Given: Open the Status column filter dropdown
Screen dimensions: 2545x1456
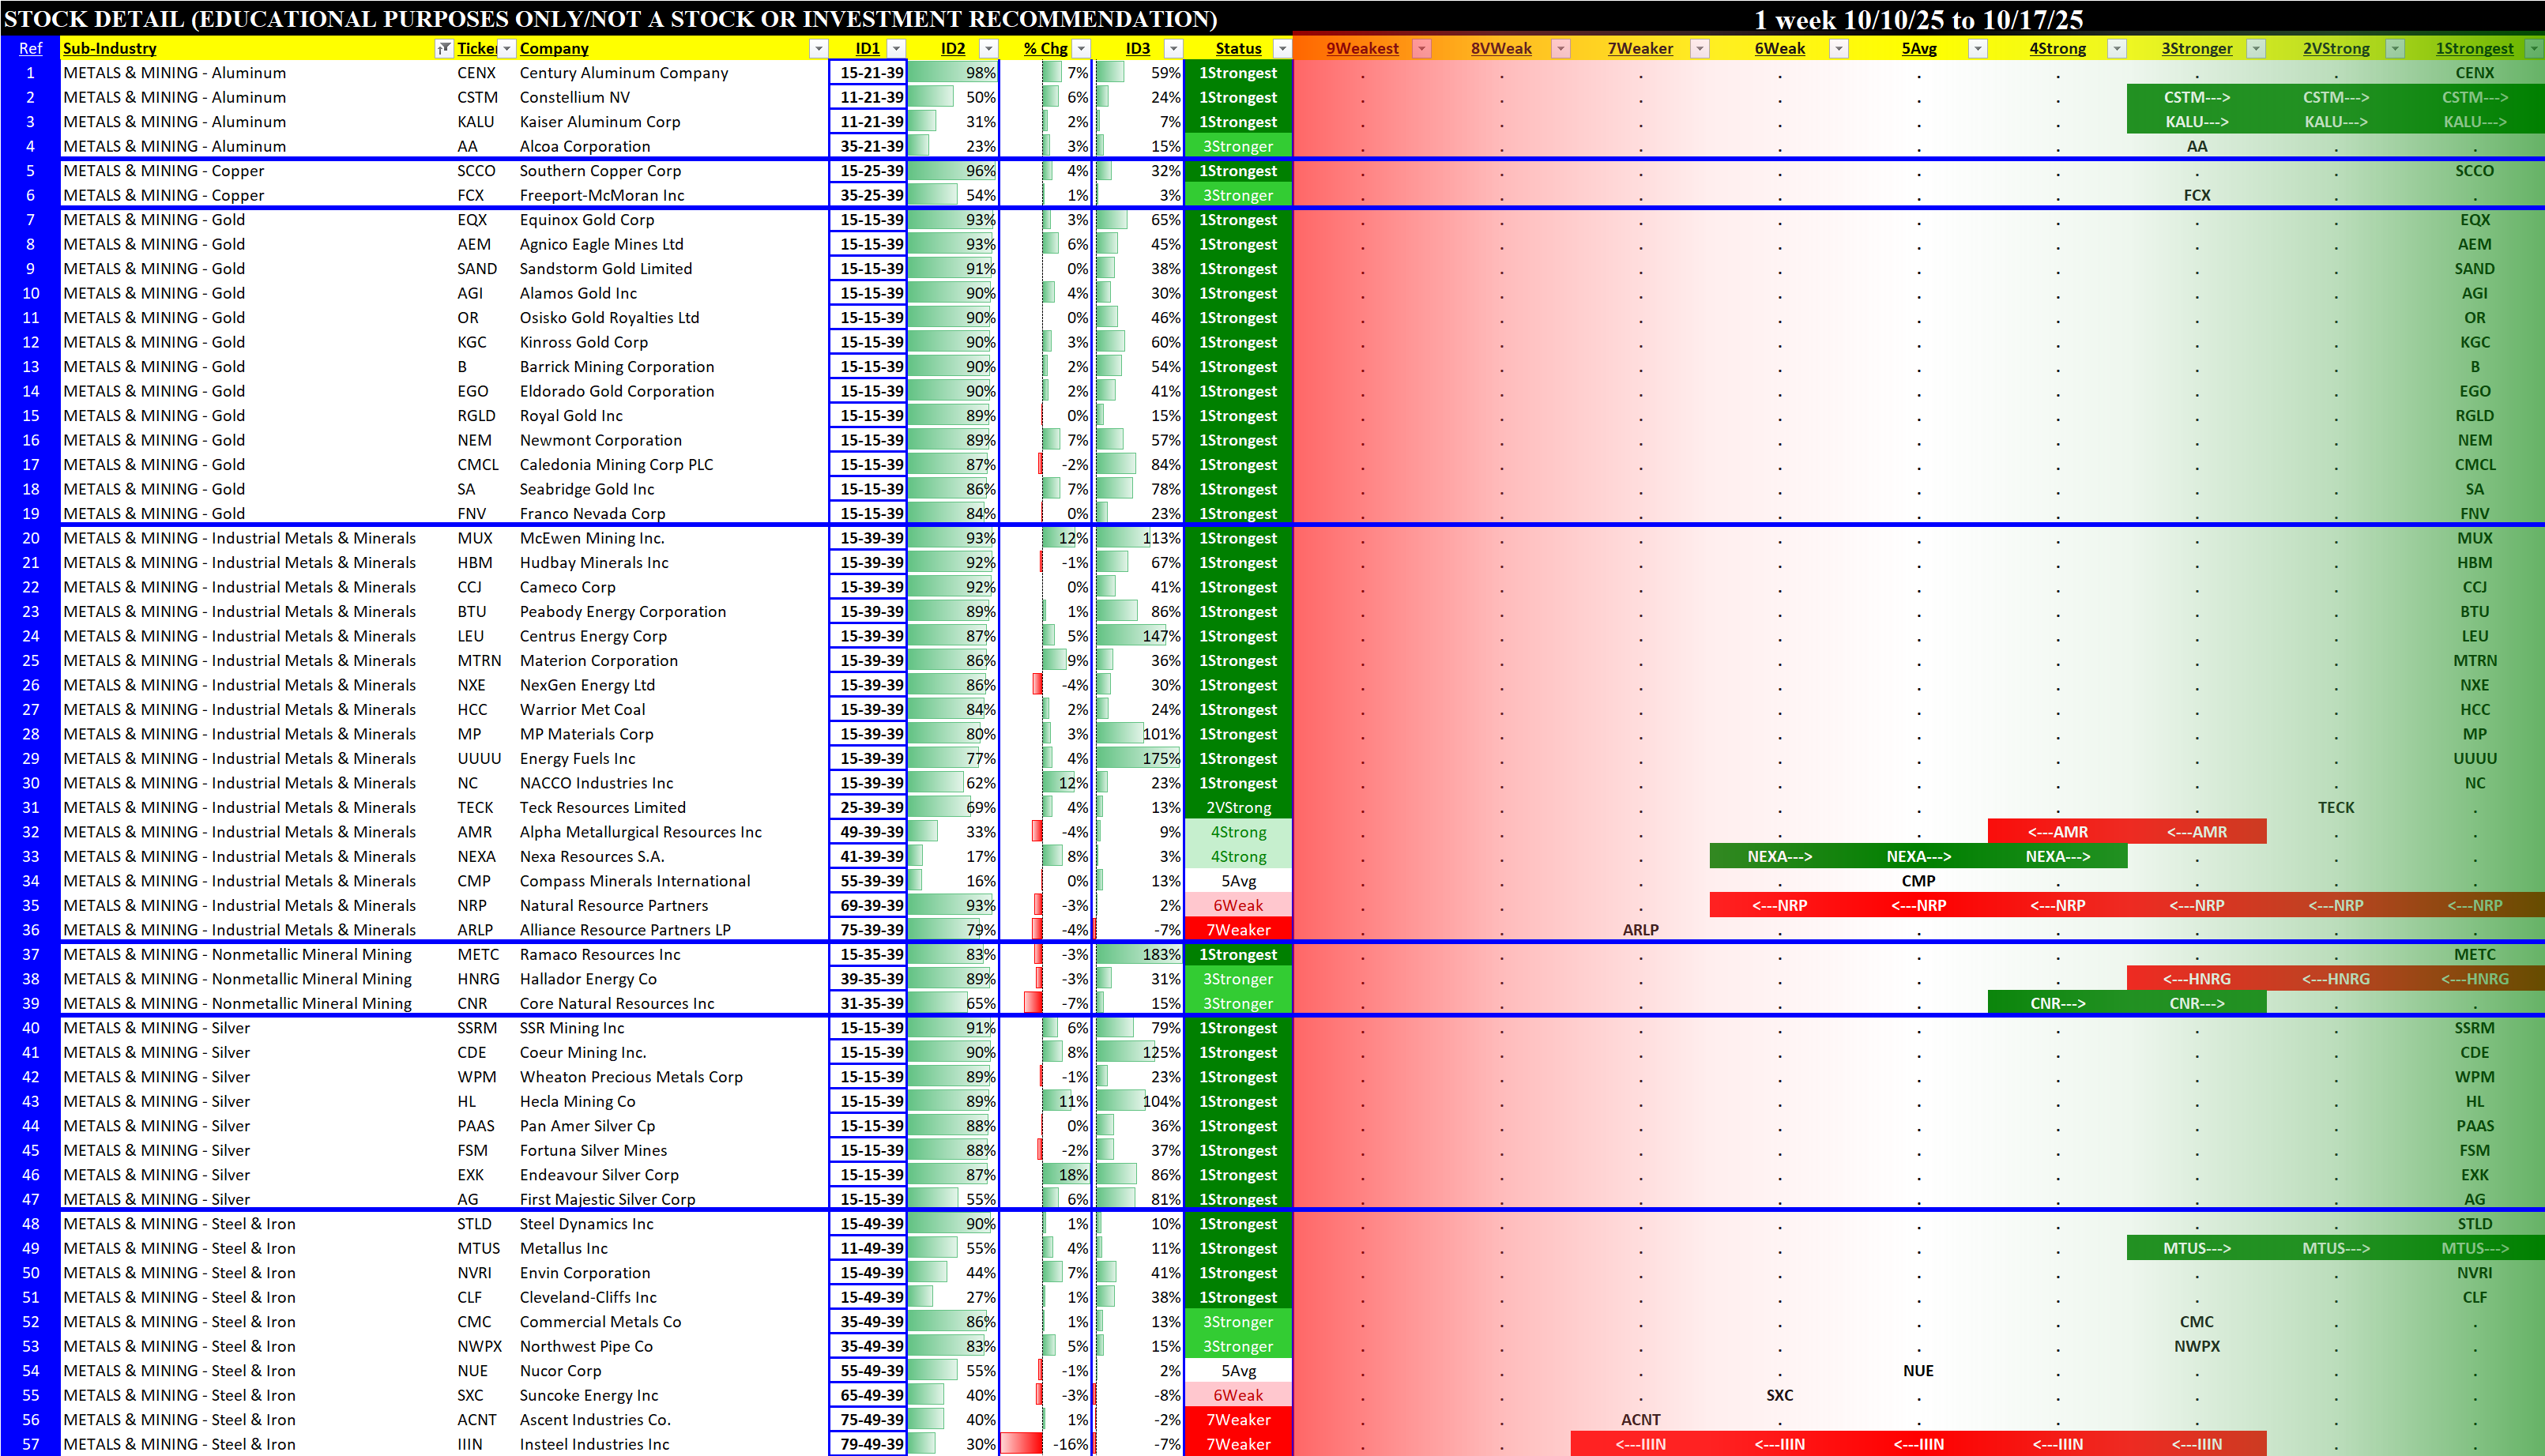Looking at the screenshot, I should pyautogui.click(x=1283, y=48).
